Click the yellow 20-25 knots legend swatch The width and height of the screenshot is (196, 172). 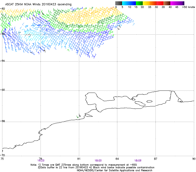146,3
